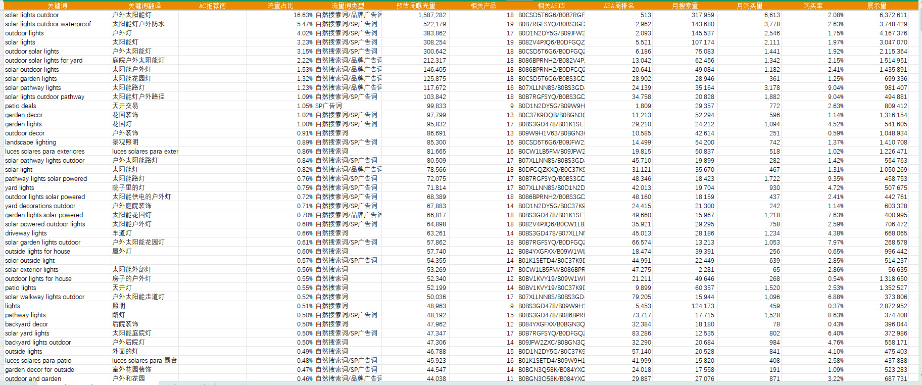
Task: Select the 预估周曝光量 header cell
Action: coord(415,6)
